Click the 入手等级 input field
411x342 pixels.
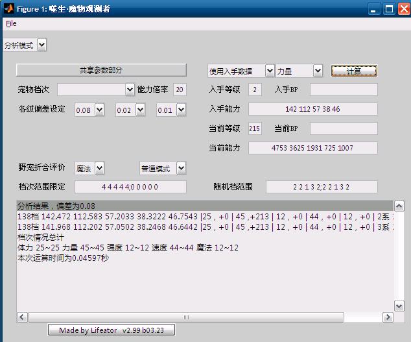(x=255, y=90)
